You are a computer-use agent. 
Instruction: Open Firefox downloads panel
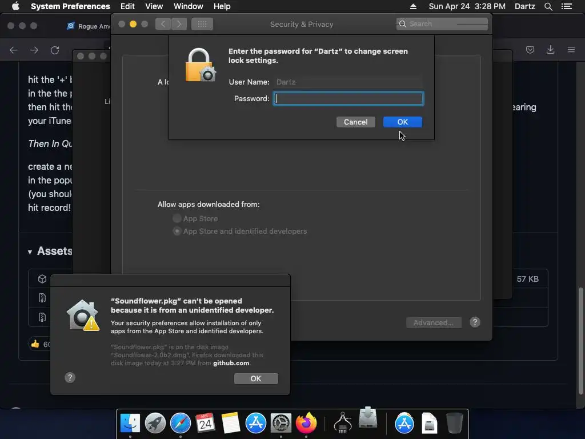pyautogui.click(x=550, y=50)
